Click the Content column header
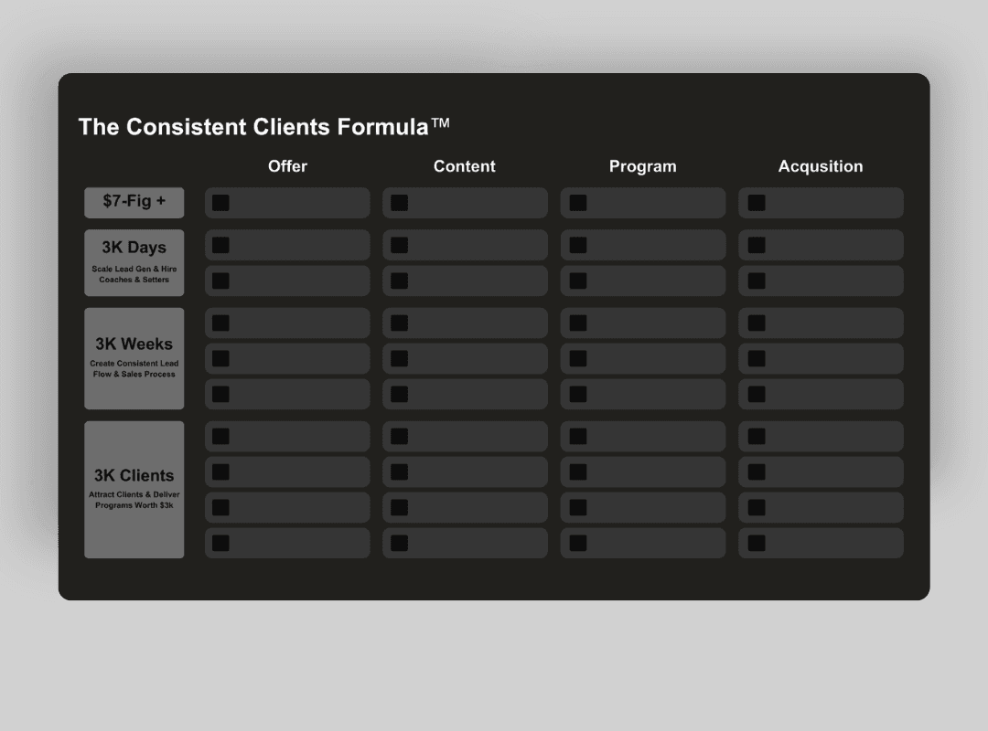Viewport: 988px width, 731px height. [465, 166]
